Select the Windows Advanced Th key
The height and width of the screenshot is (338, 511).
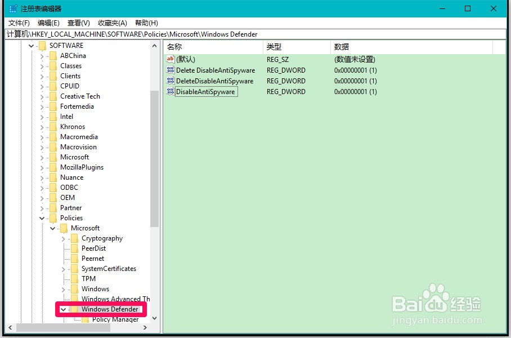pos(116,299)
